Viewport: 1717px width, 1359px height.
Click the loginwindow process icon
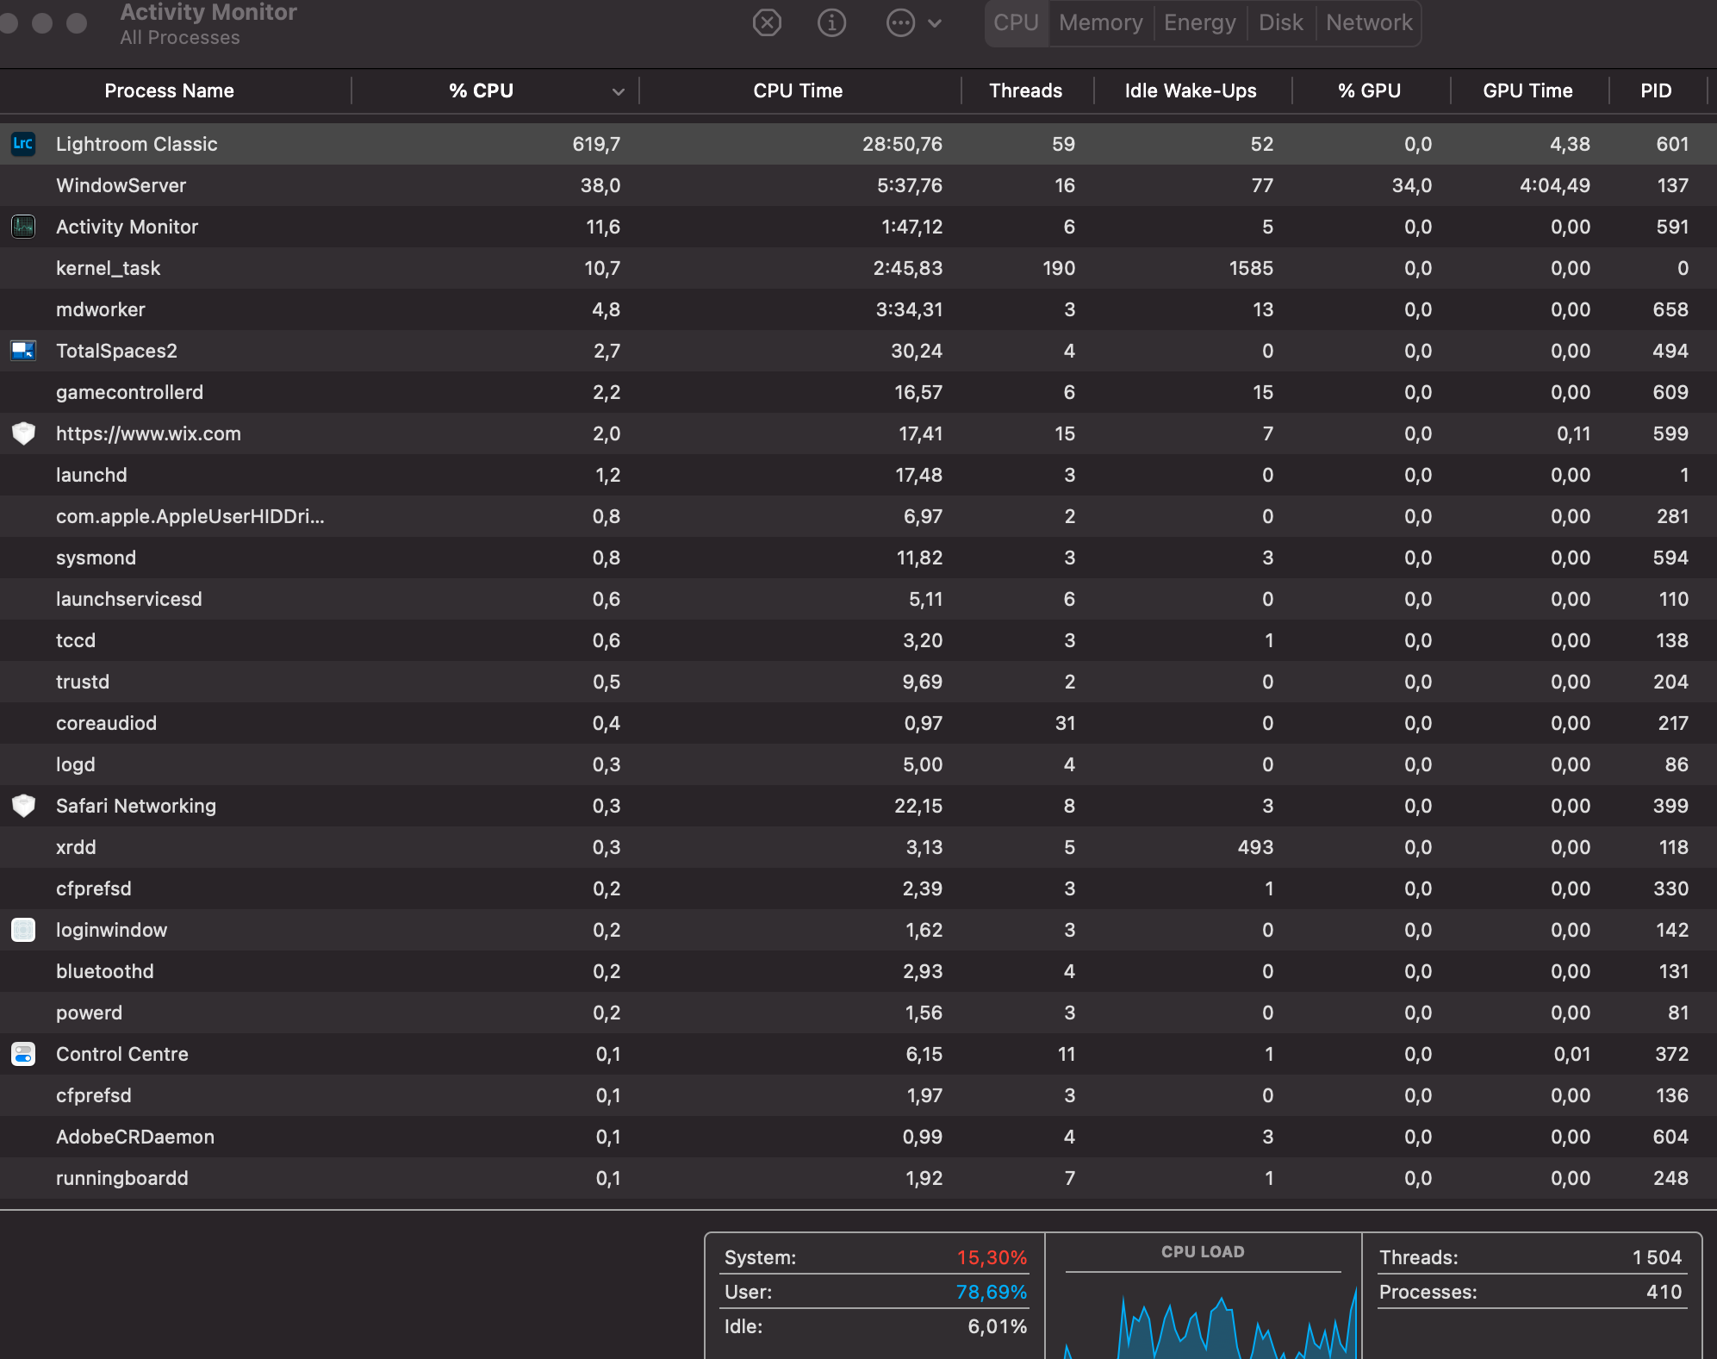pos(22,930)
